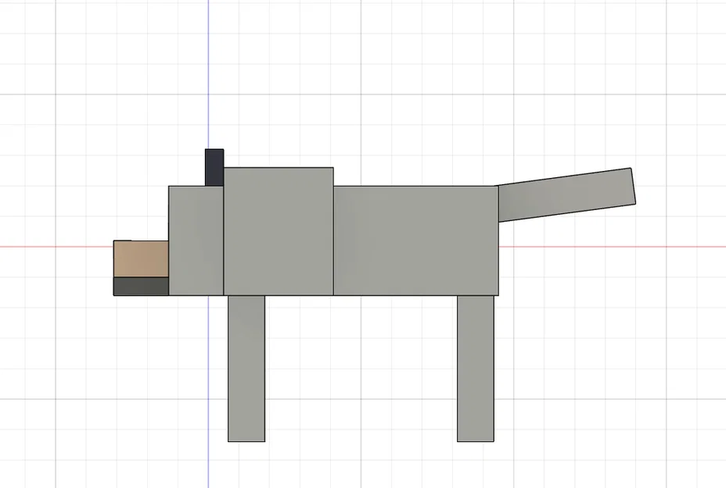Select the dark gray lower jaw block
The height and width of the screenshot is (488, 726).
pyautogui.click(x=142, y=287)
